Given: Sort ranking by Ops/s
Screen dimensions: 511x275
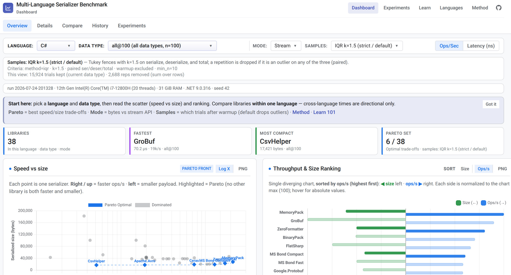Looking at the screenshot, I should pos(483,169).
